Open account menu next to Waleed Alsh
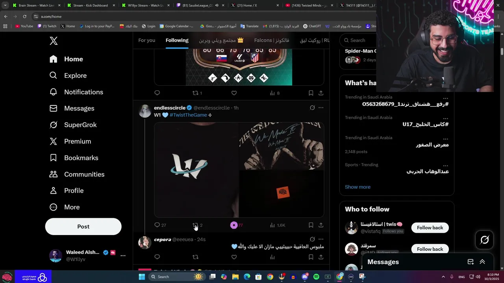 (123, 255)
